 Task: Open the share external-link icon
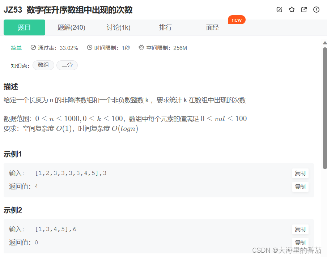[x=304, y=10]
